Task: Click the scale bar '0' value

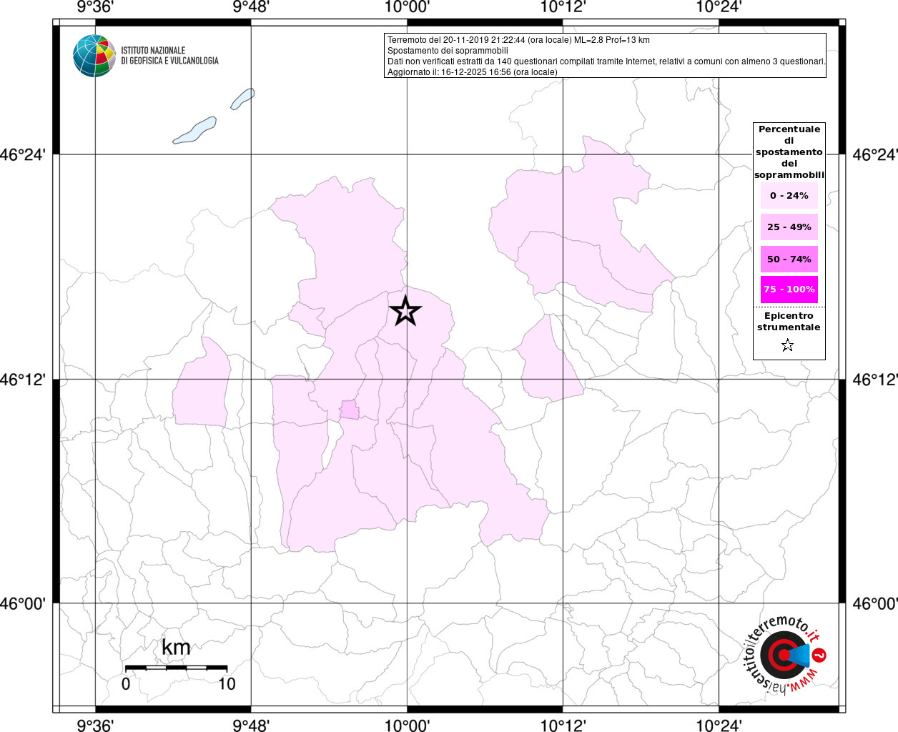Action: 126,683
